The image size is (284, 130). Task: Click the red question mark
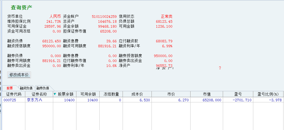[x=220, y=68]
